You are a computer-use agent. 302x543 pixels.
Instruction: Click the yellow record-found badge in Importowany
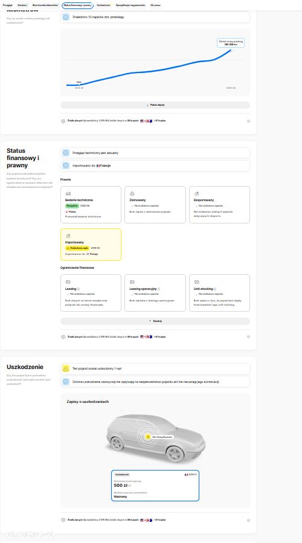77,248
